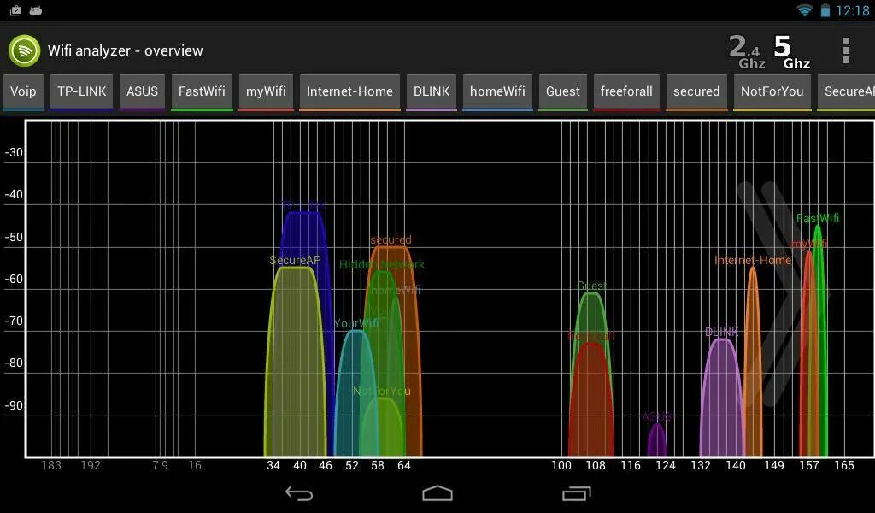Tap the Home navigation button
This screenshot has height=513, width=875.
click(x=437, y=492)
